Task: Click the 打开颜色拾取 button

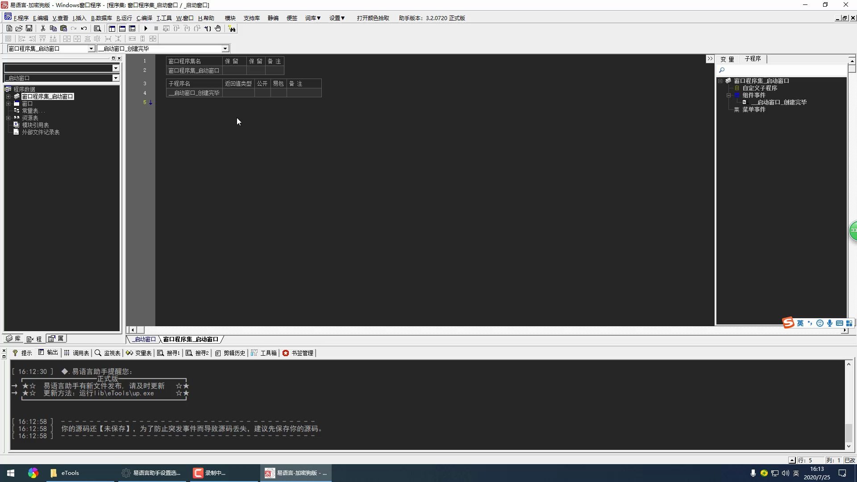Action: (373, 18)
